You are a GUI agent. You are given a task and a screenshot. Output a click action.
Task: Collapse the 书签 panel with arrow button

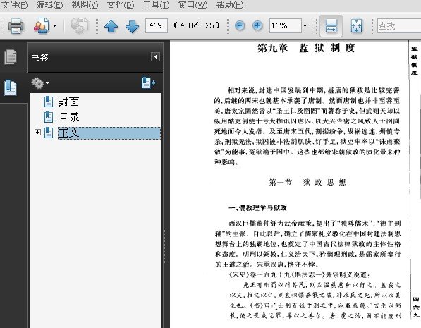[155, 57]
